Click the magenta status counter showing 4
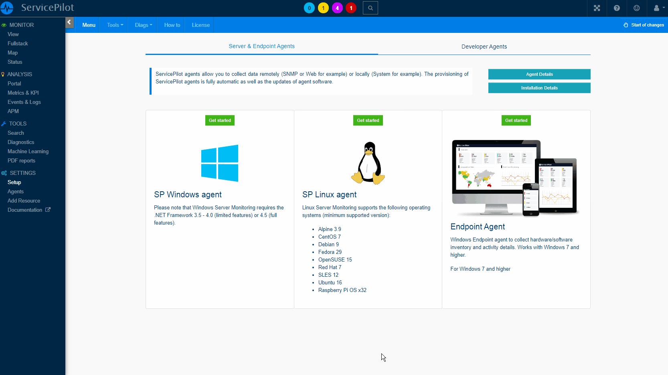Image resolution: width=668 pixels, height=375 pixels. click(337, 8)
